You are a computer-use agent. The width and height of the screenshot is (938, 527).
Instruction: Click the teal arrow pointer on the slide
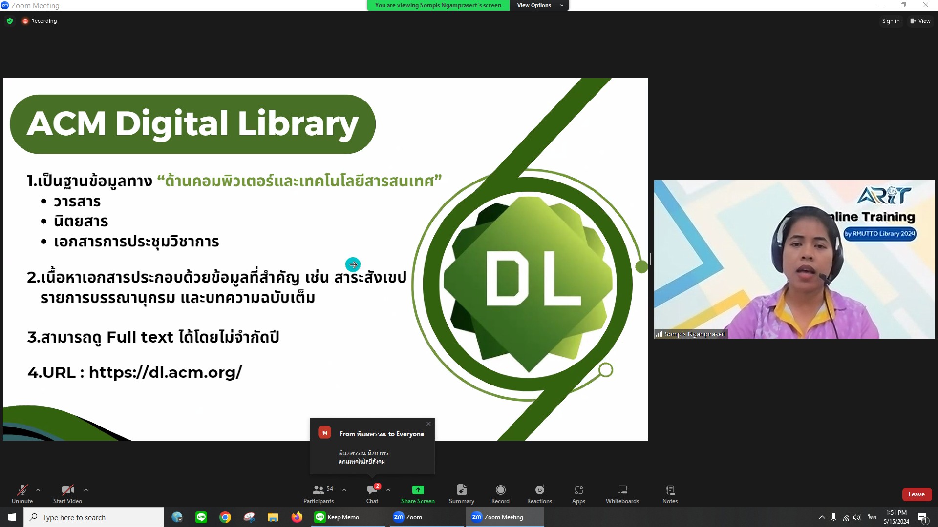(353, 264)
